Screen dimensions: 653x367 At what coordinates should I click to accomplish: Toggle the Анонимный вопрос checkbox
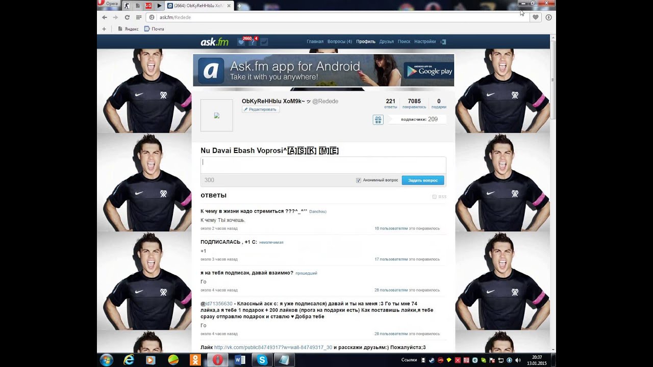coord(359,180)
